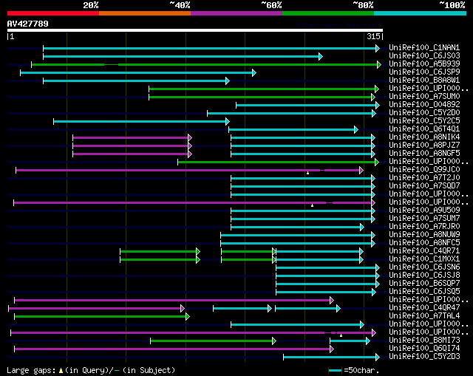Open the UniRef100_C6JS03 hit label
The image size is (473, 376).
tap(424, 56)
